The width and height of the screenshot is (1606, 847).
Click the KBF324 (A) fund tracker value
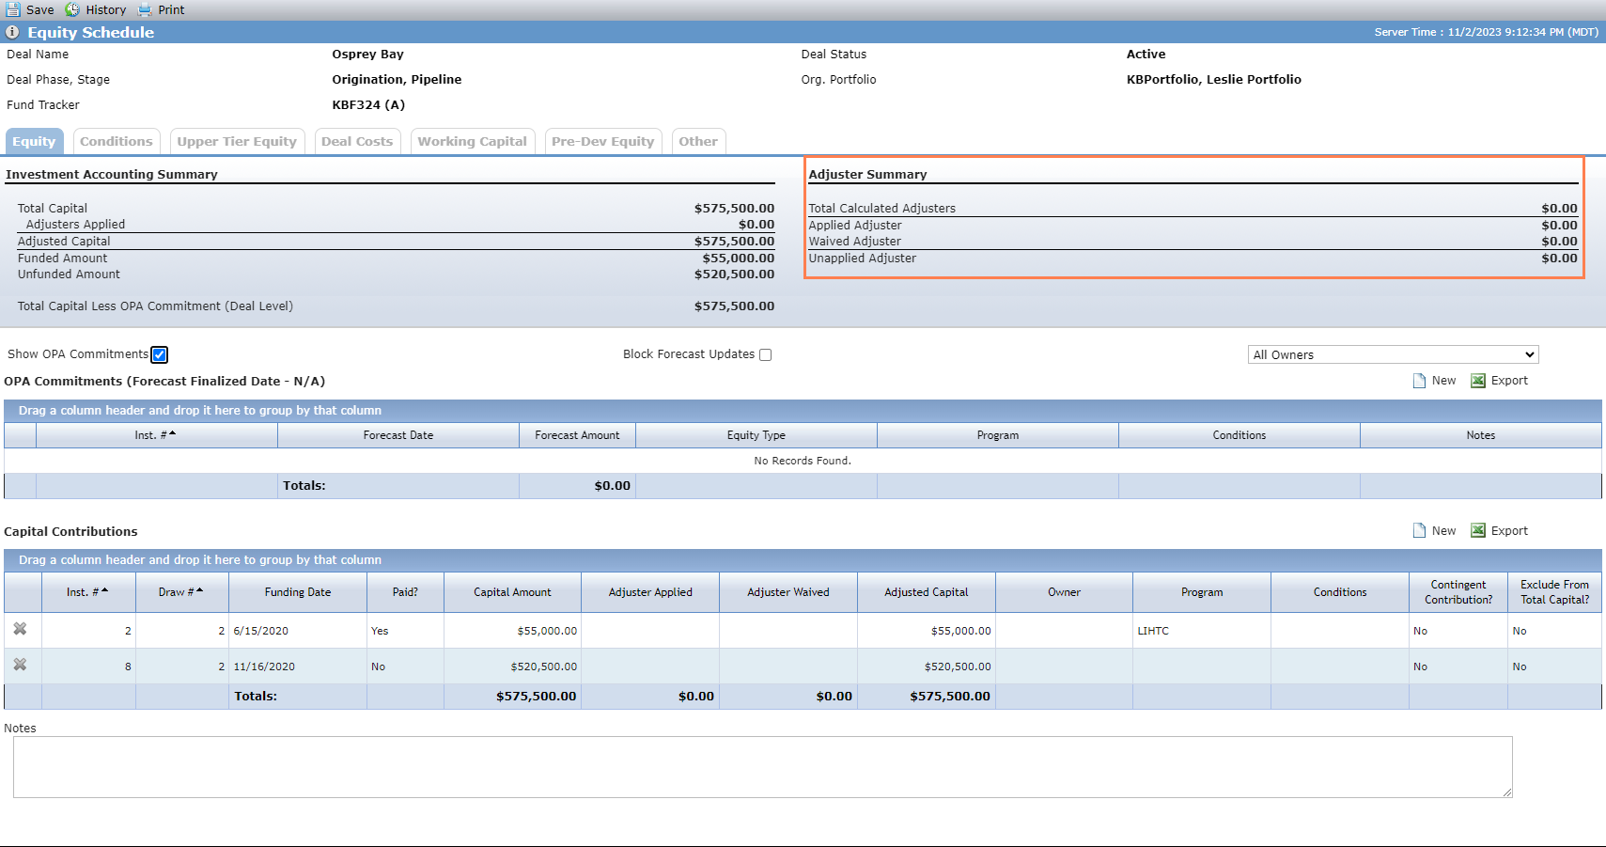point(368,105)
